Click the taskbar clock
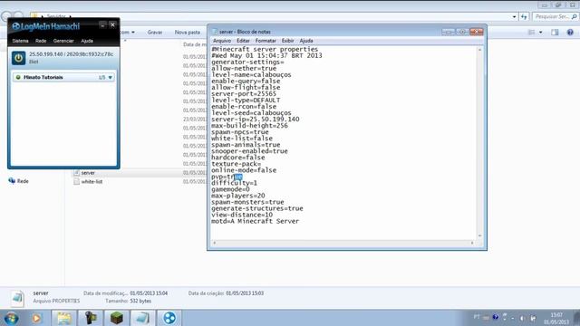This screenshot has width=580, height=326. [x=556, y=318]
